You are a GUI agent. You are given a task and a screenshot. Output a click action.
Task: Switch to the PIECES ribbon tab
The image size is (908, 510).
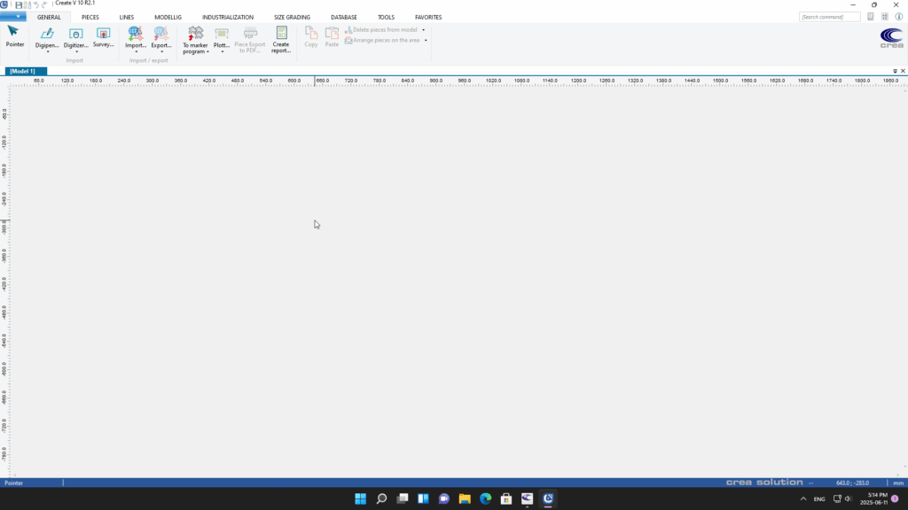point(90,17)
